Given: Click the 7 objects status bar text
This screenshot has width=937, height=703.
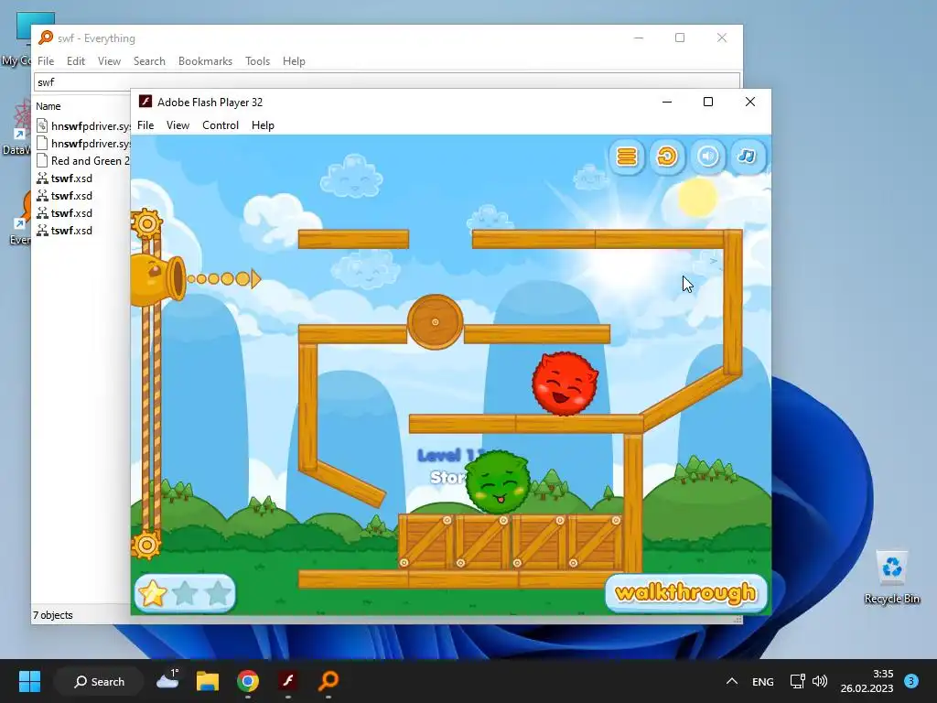Looking at the screenshot, I should click(52, 615).
